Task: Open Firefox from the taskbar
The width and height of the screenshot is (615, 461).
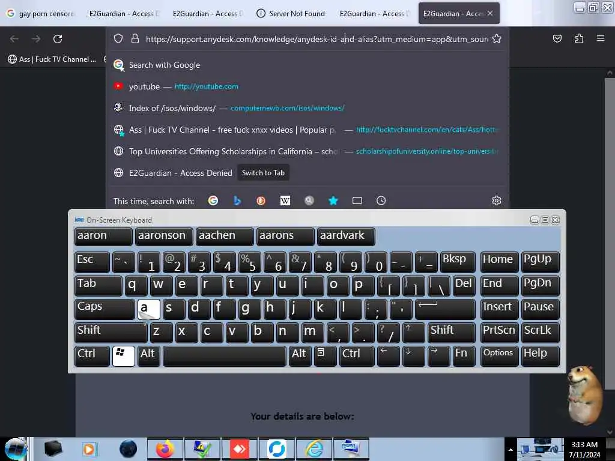Action: [x=165, y=449]
